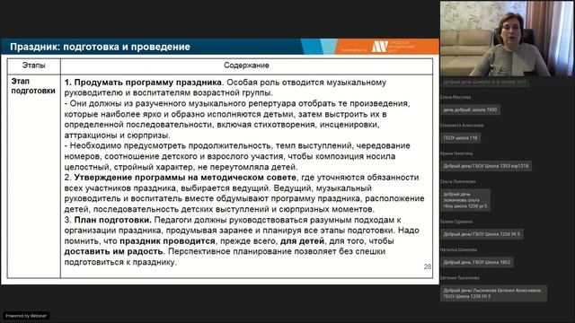The width and height of the screenshot is (575, 323).
Task: Click the 'Этапы' column header
Action: (34, 65)
